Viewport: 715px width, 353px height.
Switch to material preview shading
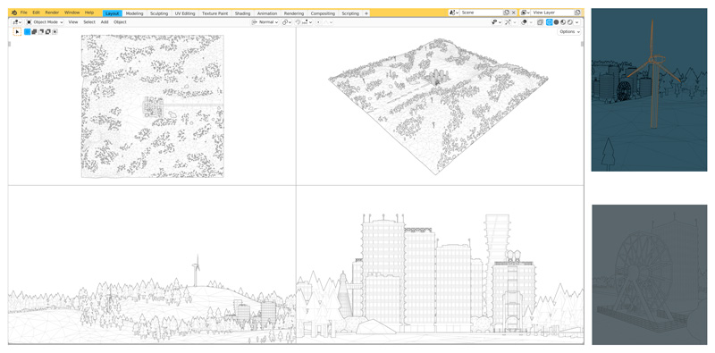[563, 21]
